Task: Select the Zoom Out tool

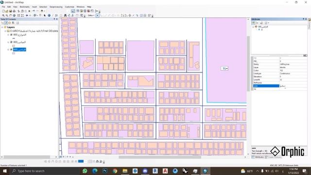Action: click(7, 16)
